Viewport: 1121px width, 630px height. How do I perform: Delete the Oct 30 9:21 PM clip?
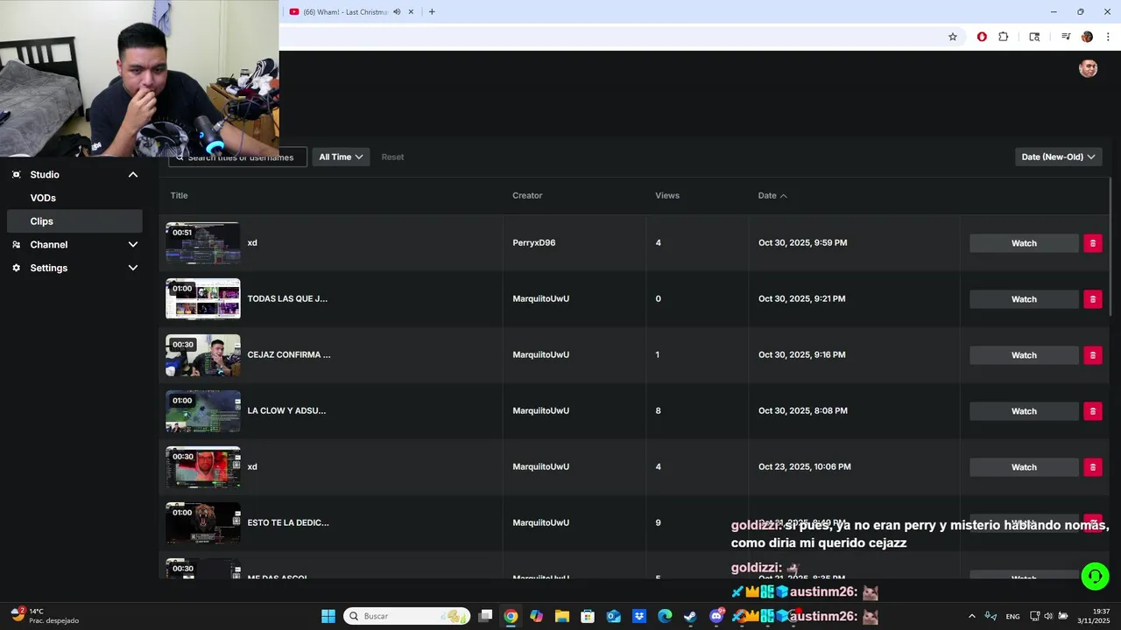tap(1092, 299)
